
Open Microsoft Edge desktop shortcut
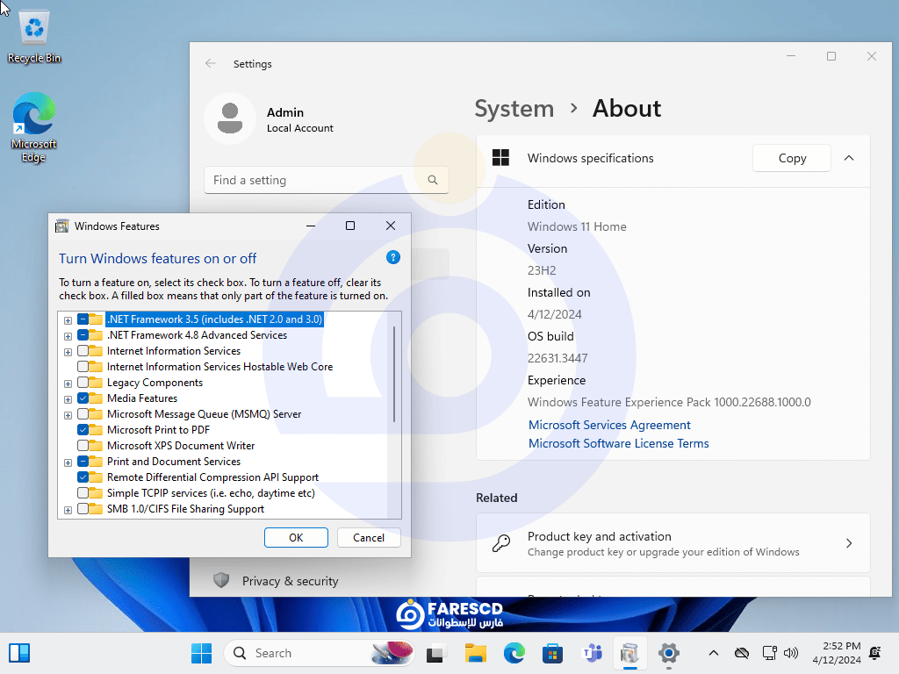coord(34,127)
